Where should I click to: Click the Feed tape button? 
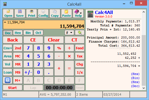[80, 48]
